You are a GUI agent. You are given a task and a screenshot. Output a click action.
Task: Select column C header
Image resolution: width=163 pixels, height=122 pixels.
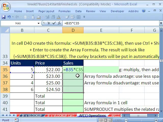(48, 30)
